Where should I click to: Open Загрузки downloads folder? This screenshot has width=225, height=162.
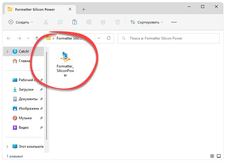[23, 89]
